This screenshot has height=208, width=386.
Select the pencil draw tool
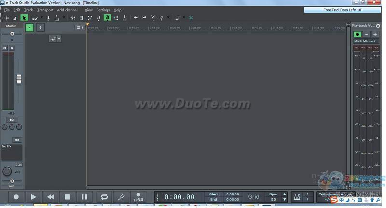[x=35, y=18]
